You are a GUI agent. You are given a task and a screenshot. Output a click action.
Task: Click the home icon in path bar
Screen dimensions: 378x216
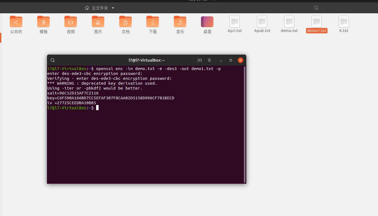coord(87,8)
